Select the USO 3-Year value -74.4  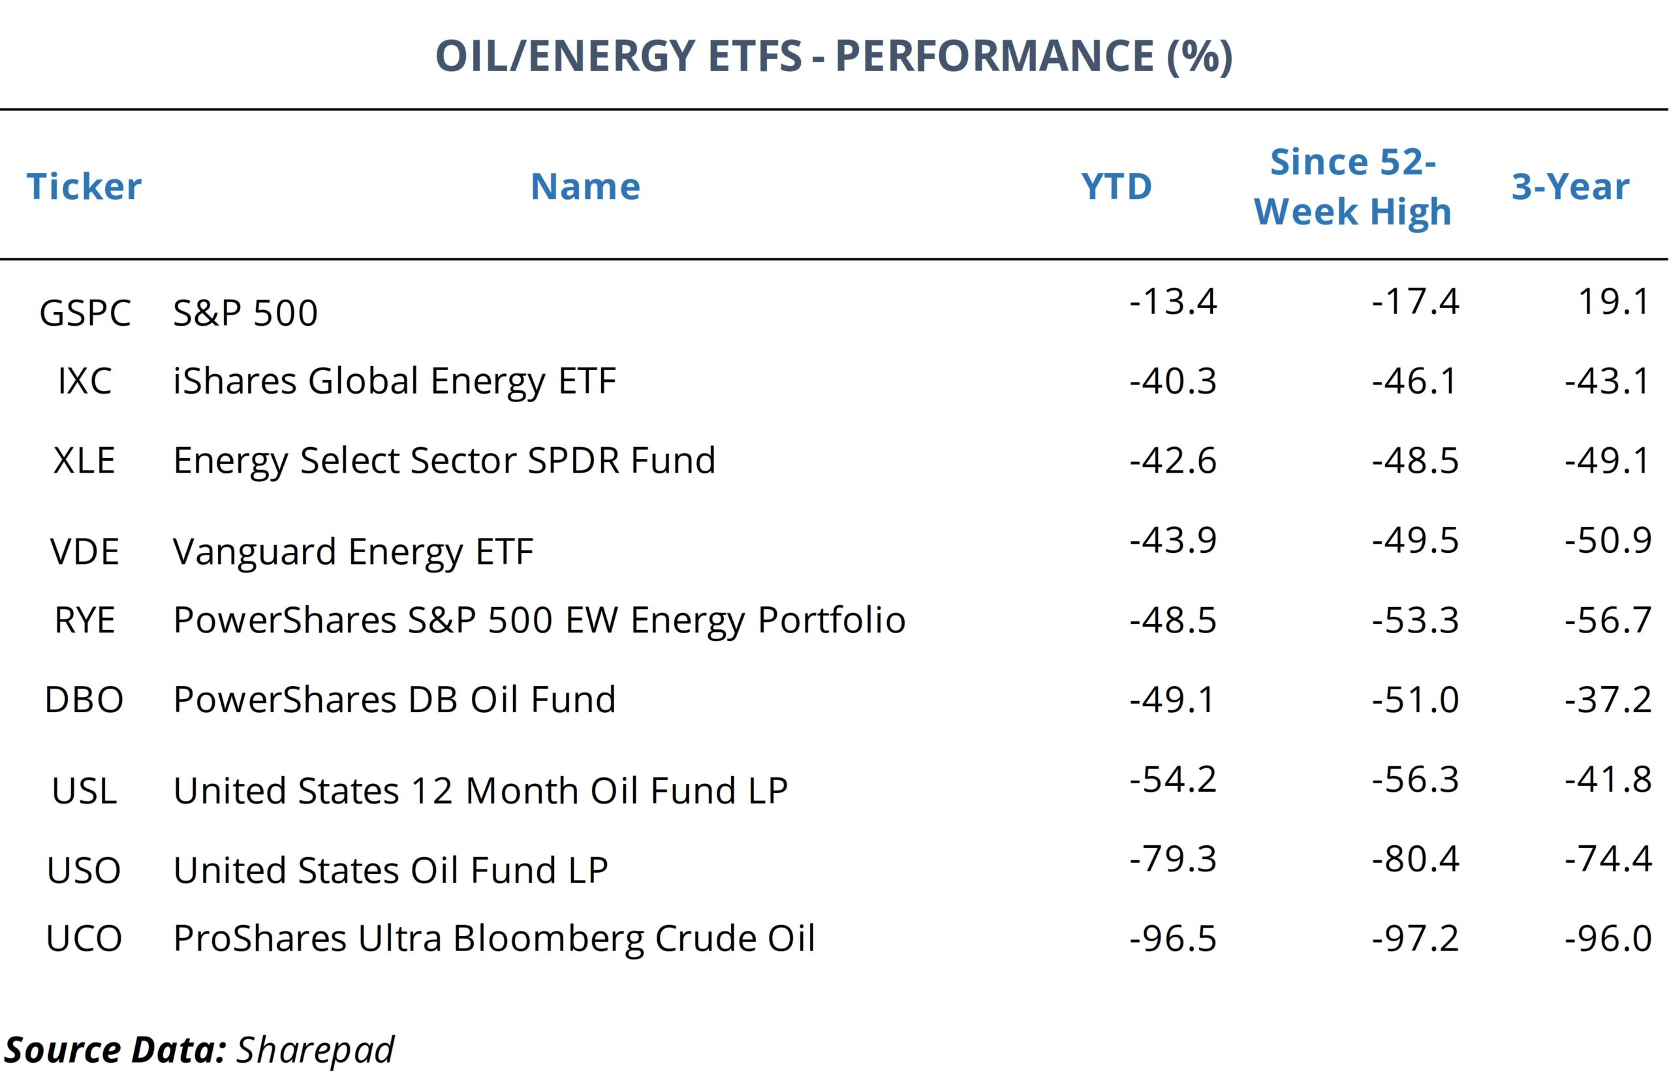(1608, 859)
